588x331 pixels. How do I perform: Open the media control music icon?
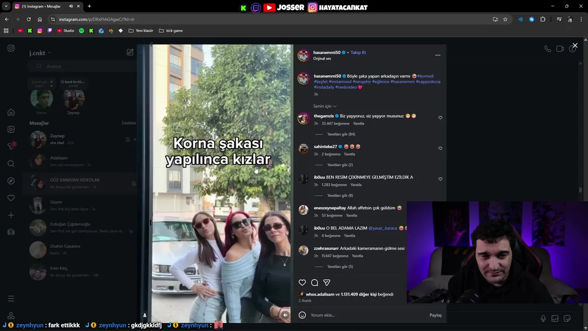(x=559, y=19)
